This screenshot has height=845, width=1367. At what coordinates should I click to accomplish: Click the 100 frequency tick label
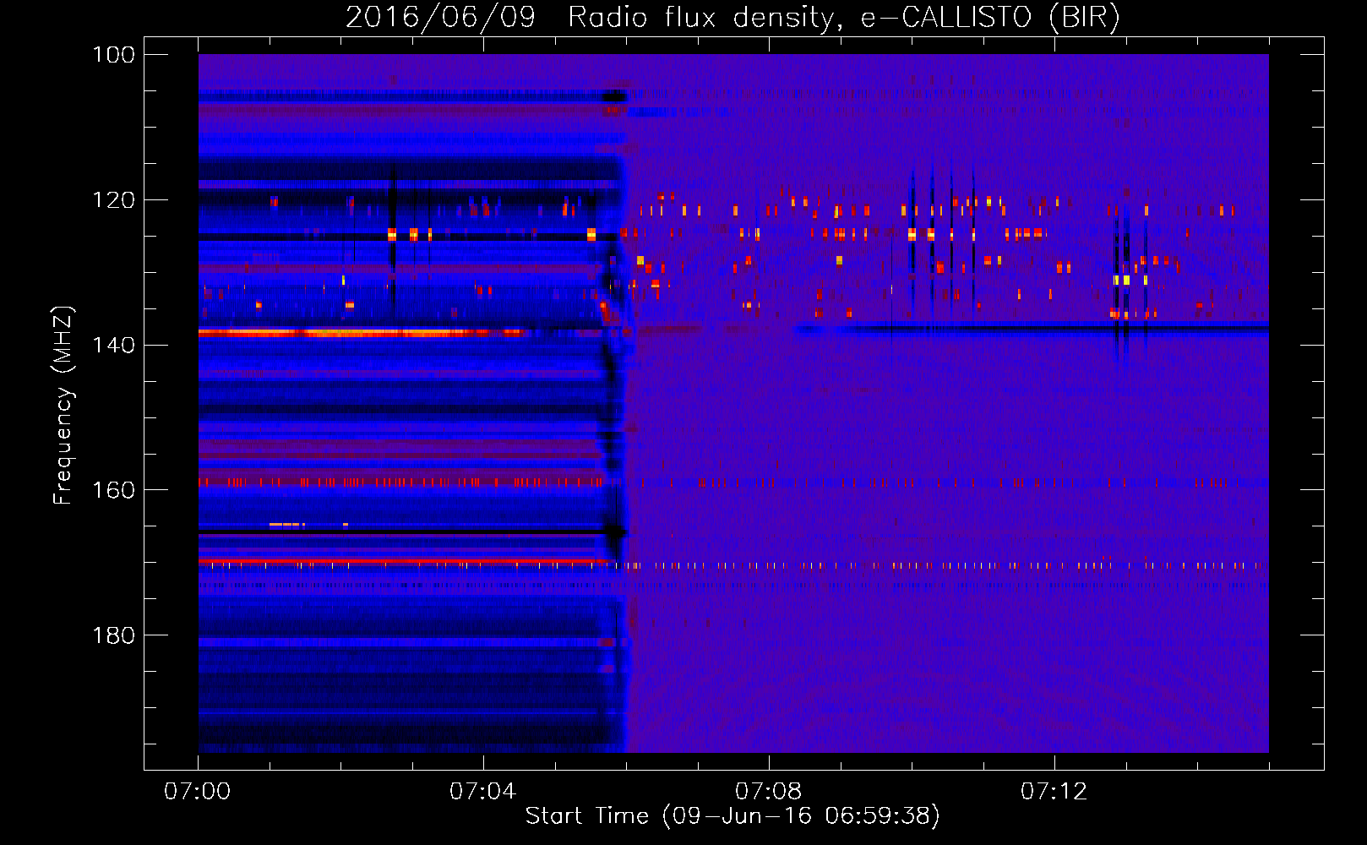(113, 55)
